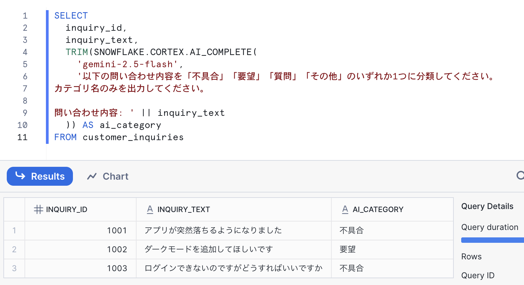Click the INQUIRY_ID column header
The width and height of the screenshot is (524, 285).
click(66, 209)
